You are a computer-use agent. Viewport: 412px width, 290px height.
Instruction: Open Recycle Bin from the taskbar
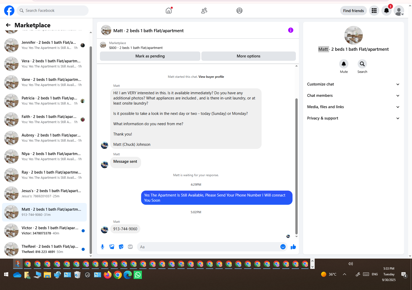(77, 275)
